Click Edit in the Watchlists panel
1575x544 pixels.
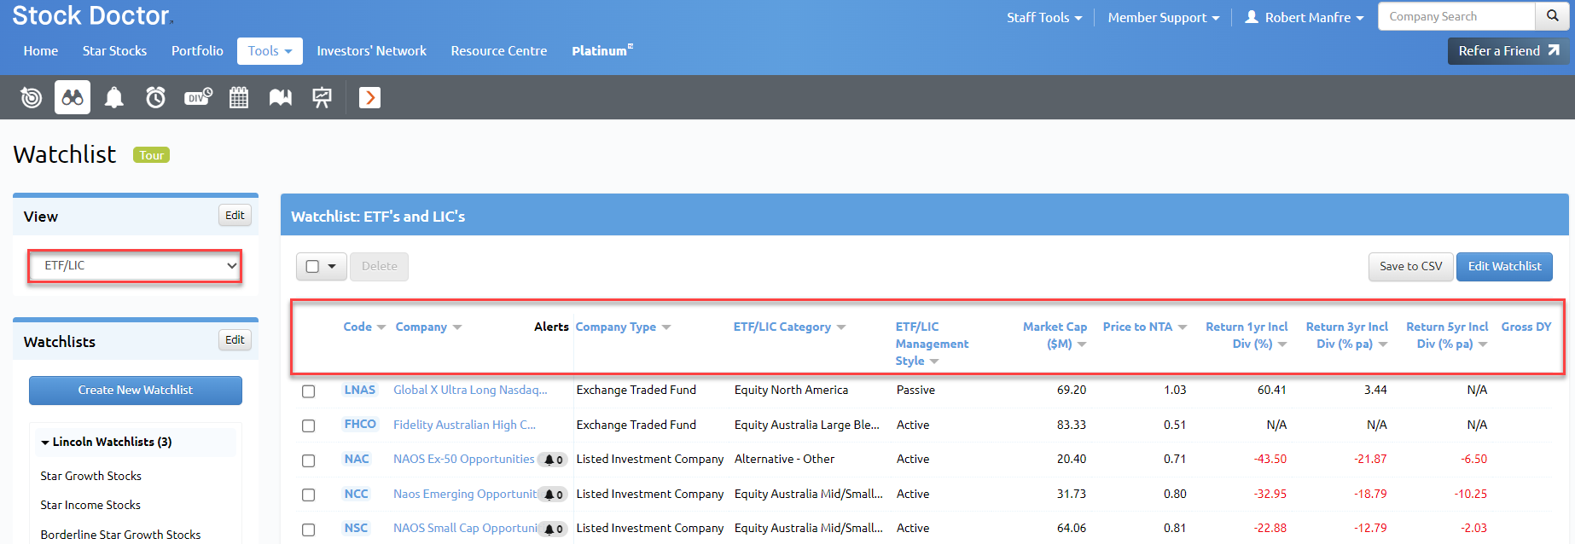tap(235, 340)
